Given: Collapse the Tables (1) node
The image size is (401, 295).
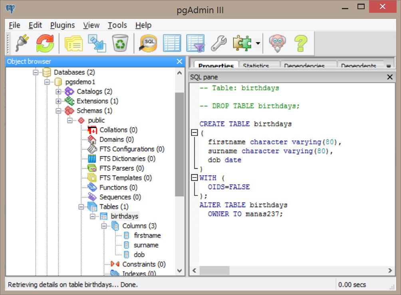Looking at the screenshot, I should (x=81, y=207).
